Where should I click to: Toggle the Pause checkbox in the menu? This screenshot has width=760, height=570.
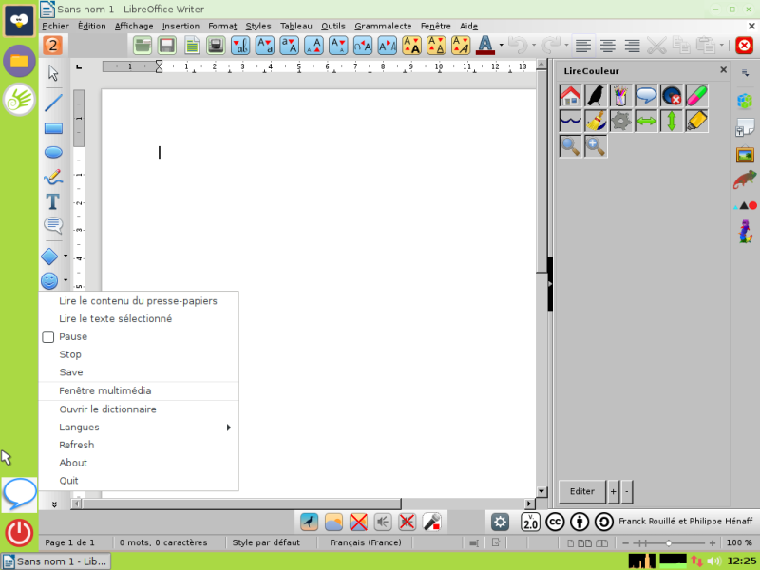tap(48, 336)
